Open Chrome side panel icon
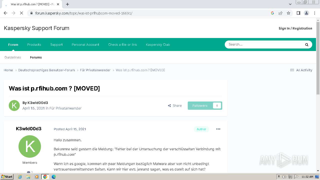 tap(298, 13)
